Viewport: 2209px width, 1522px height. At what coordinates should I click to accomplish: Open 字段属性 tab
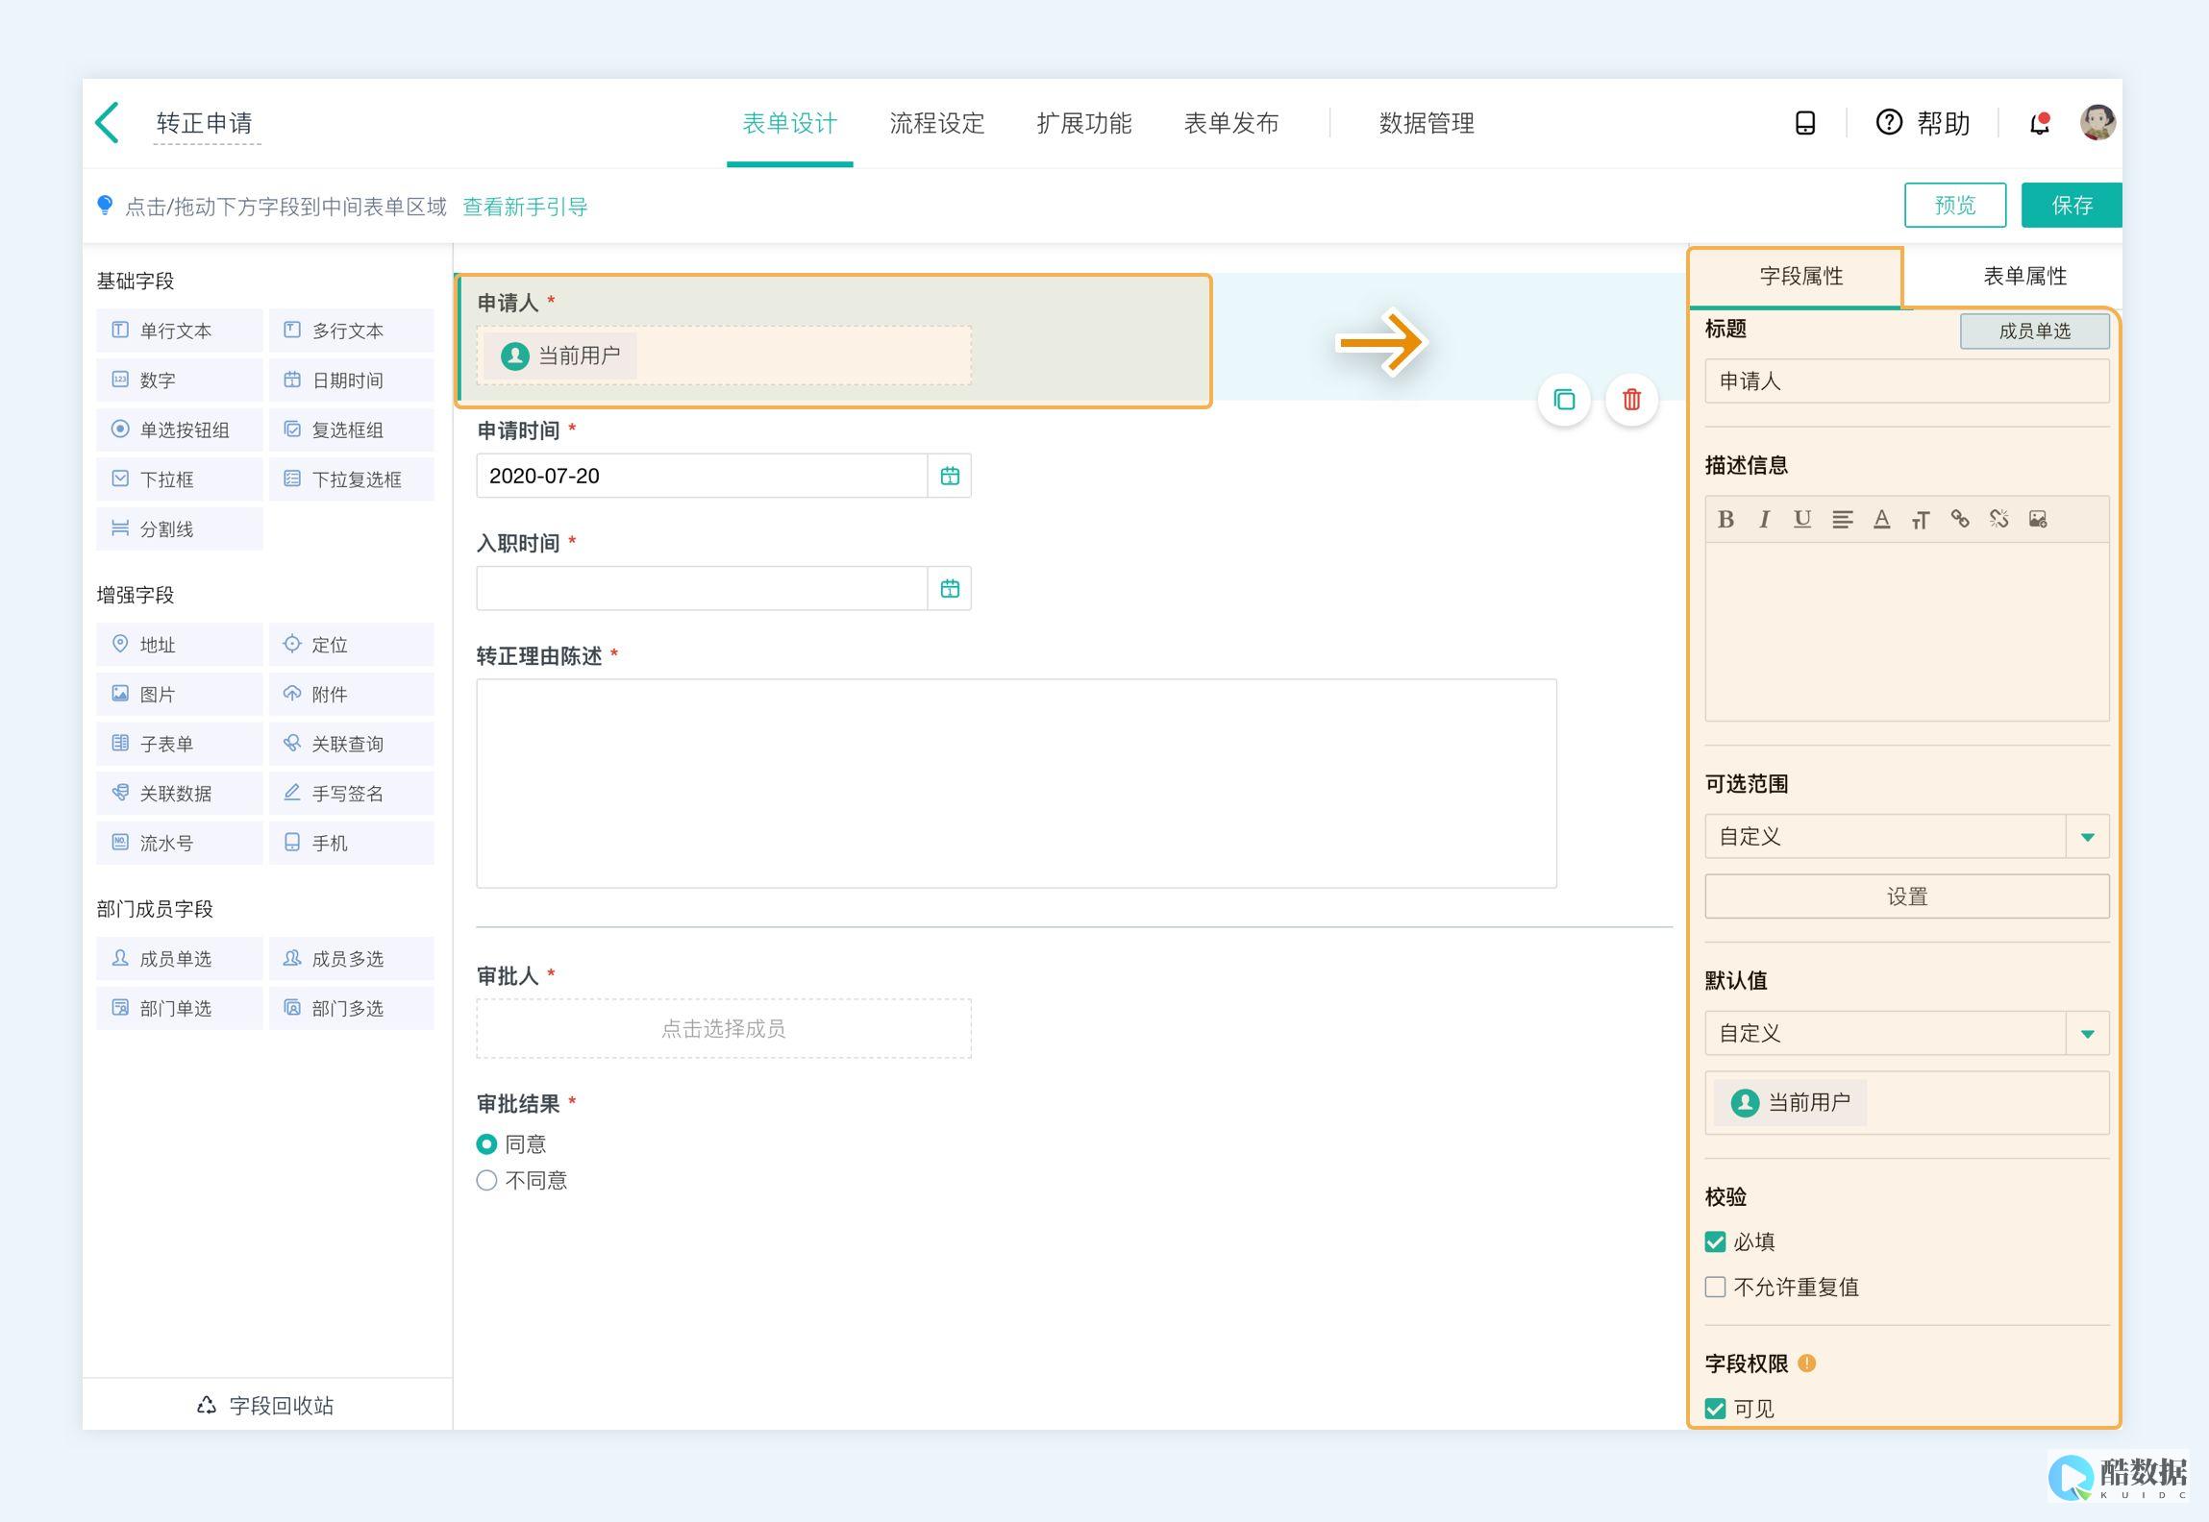[x=1796, y=277]
